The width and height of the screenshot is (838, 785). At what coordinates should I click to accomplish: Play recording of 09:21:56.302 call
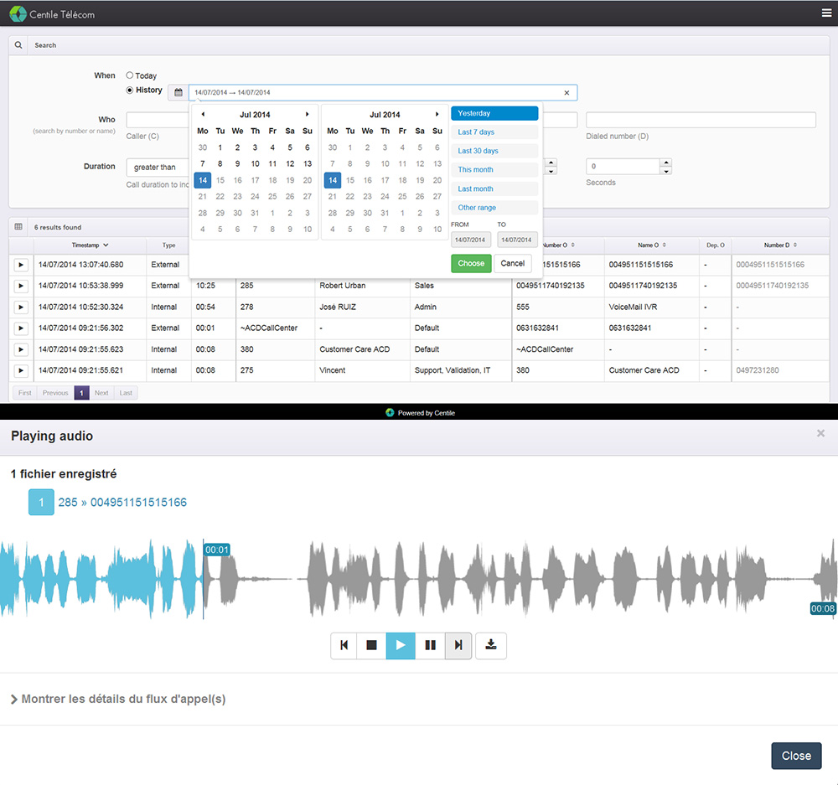coord(21,328)
